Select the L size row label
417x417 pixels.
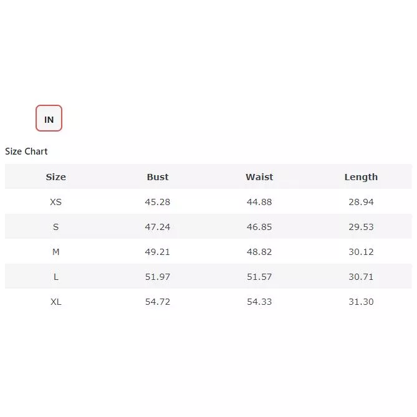(55, 277)
